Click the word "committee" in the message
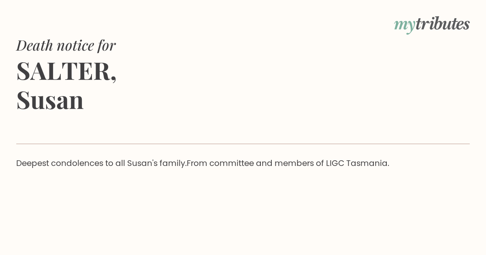 pyautogui.click(x=231, y=164)
